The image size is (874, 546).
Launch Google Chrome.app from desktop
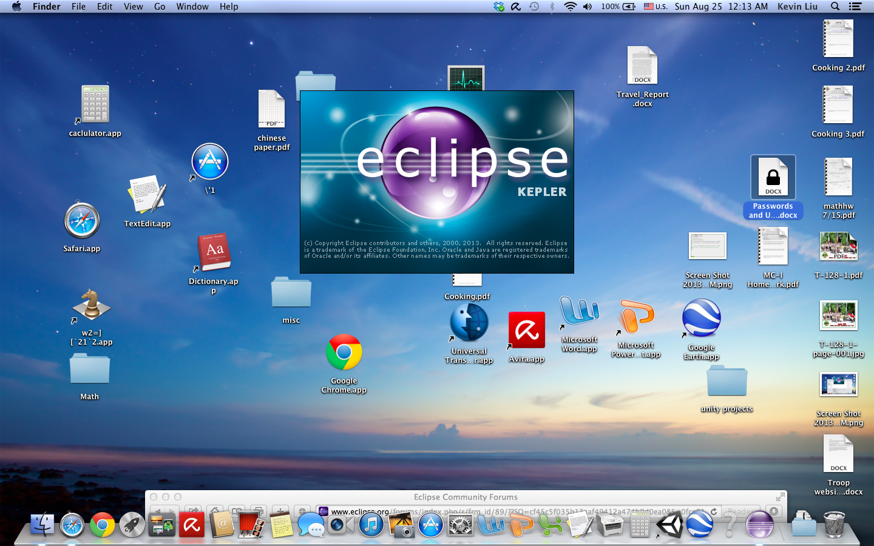344,352
